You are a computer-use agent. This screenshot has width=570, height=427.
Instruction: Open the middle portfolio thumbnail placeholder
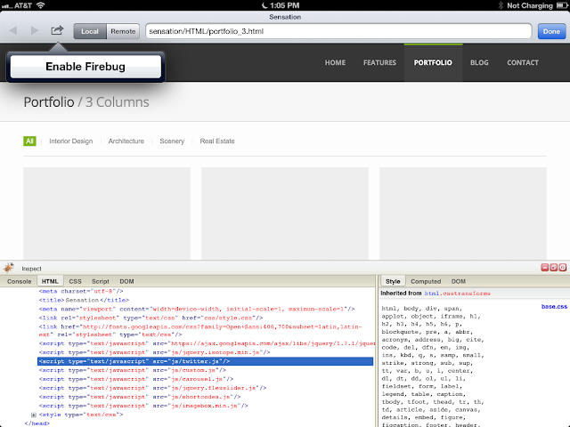click(285, 213)
